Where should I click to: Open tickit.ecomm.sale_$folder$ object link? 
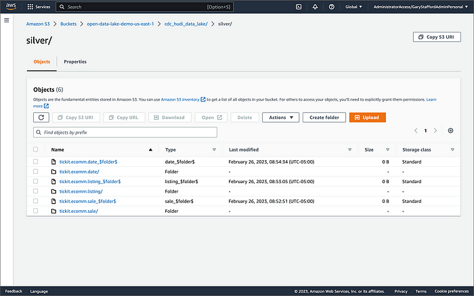pos(87,201)
